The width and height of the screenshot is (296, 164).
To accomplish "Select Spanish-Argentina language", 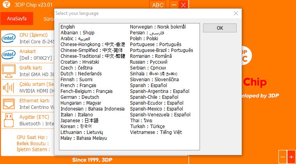I will 159,91.
